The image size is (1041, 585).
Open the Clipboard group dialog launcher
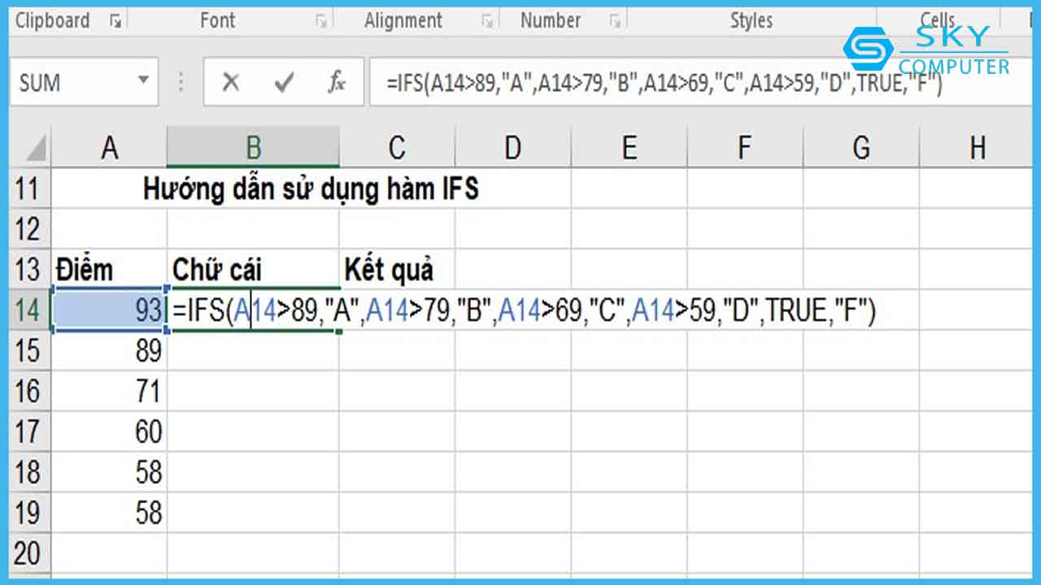[115, 22]
